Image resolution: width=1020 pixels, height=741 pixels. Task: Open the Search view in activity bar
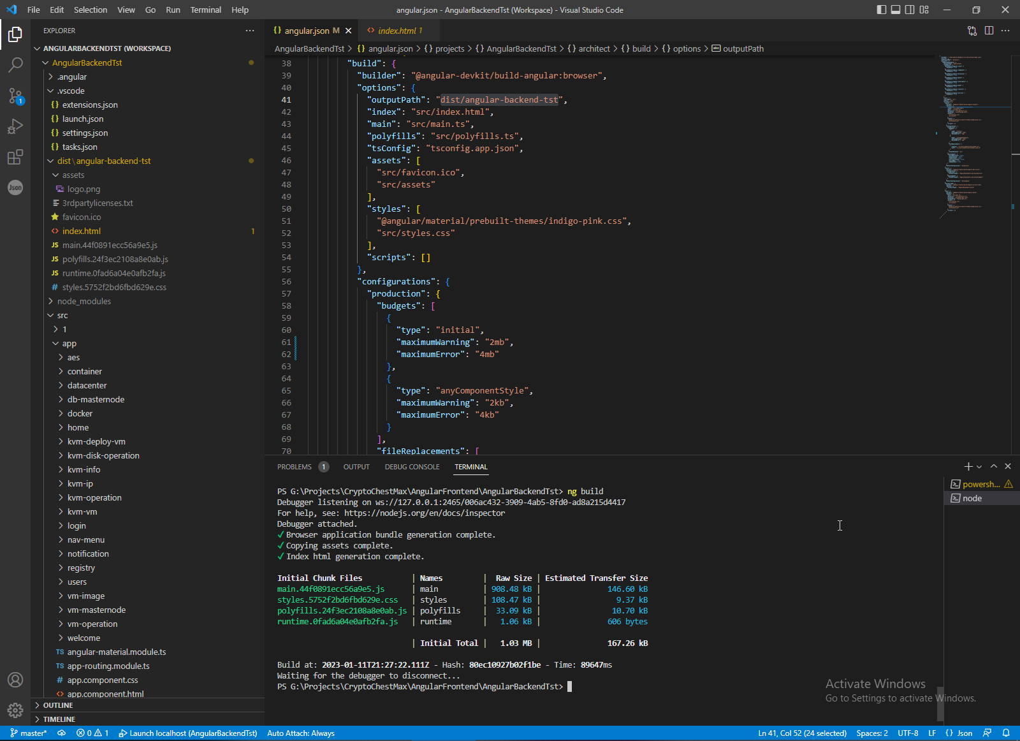point(15,64)
